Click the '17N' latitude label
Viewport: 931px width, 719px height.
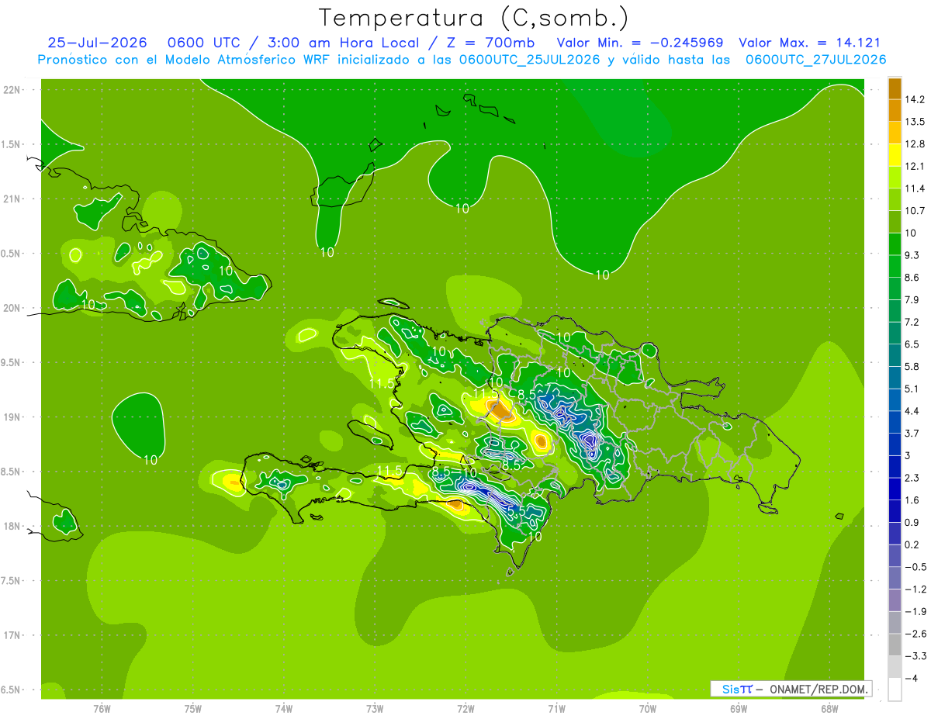12,635
